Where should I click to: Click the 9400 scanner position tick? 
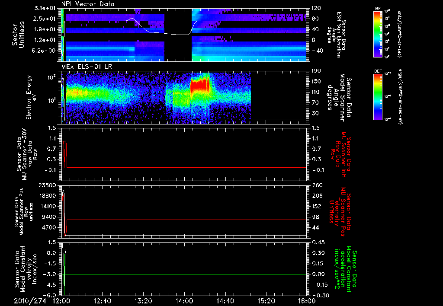click(49, 217)
